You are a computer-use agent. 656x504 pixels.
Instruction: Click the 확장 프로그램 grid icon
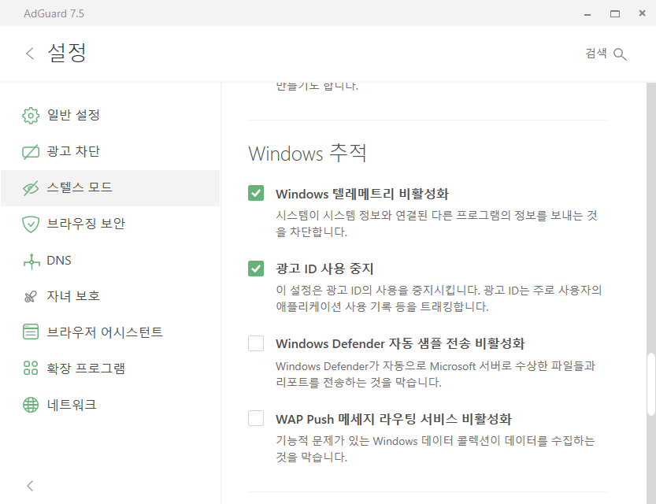point(31,368)
